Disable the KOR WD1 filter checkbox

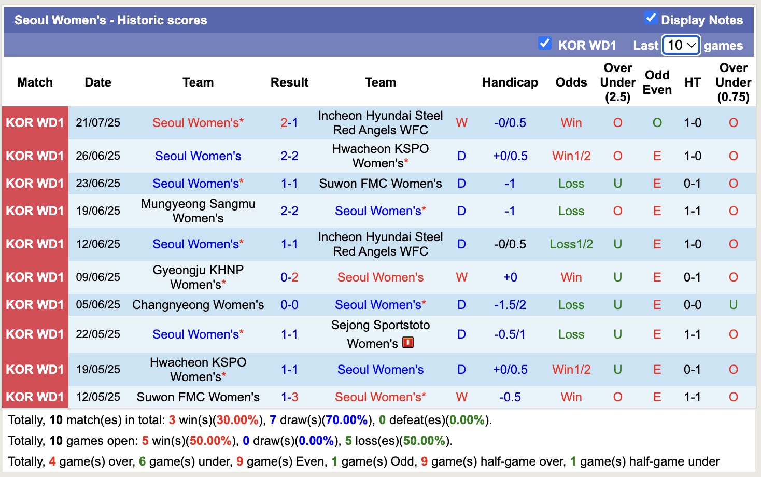pos(545,44)
